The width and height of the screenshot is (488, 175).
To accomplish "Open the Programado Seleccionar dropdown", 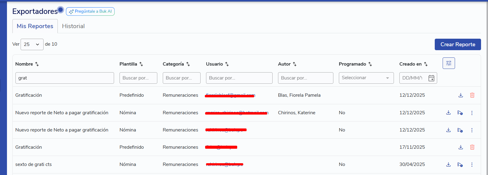I will coord(366,78).
